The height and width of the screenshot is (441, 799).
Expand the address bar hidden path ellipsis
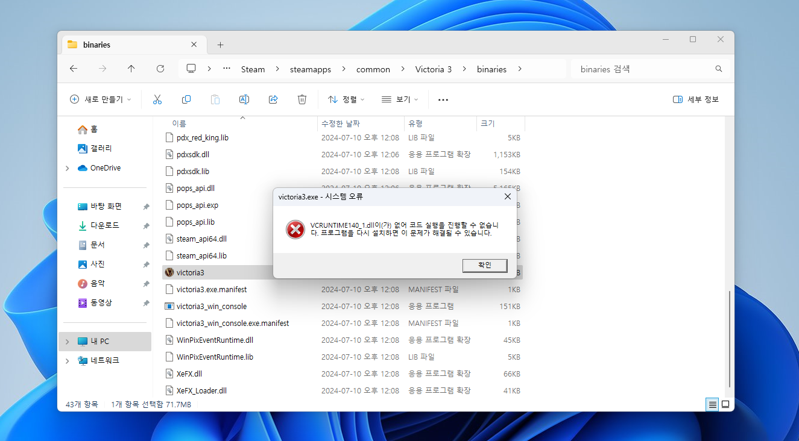tap(227, 69)
